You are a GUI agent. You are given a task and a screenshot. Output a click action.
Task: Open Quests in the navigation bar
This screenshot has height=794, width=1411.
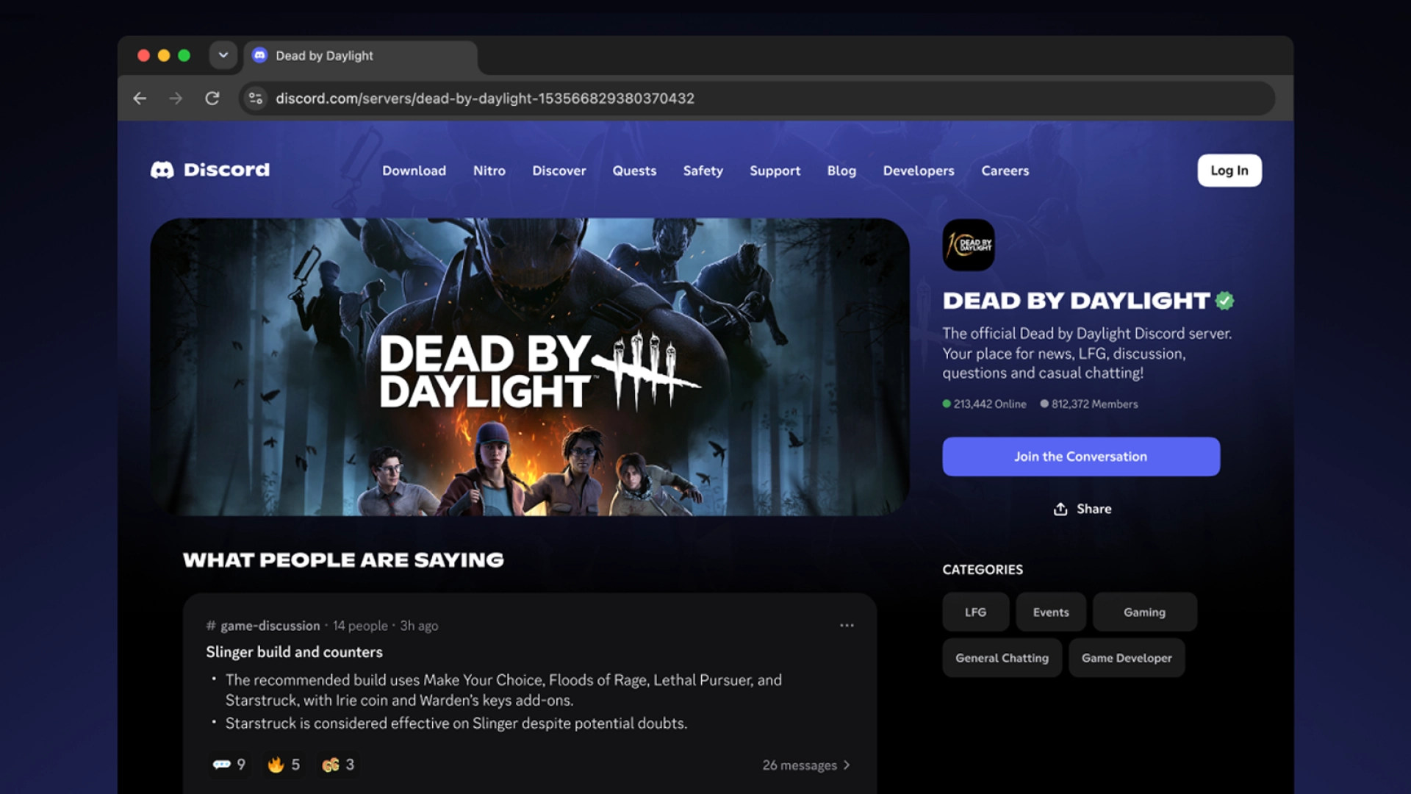(x=634, y=171)
